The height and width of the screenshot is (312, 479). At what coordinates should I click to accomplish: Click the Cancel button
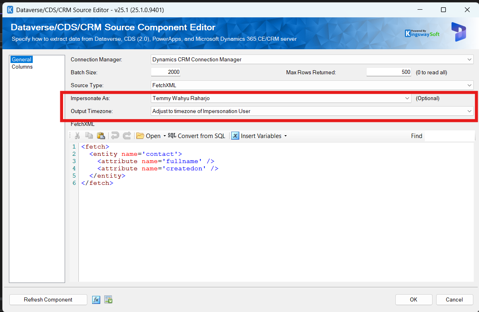(454, 300)
